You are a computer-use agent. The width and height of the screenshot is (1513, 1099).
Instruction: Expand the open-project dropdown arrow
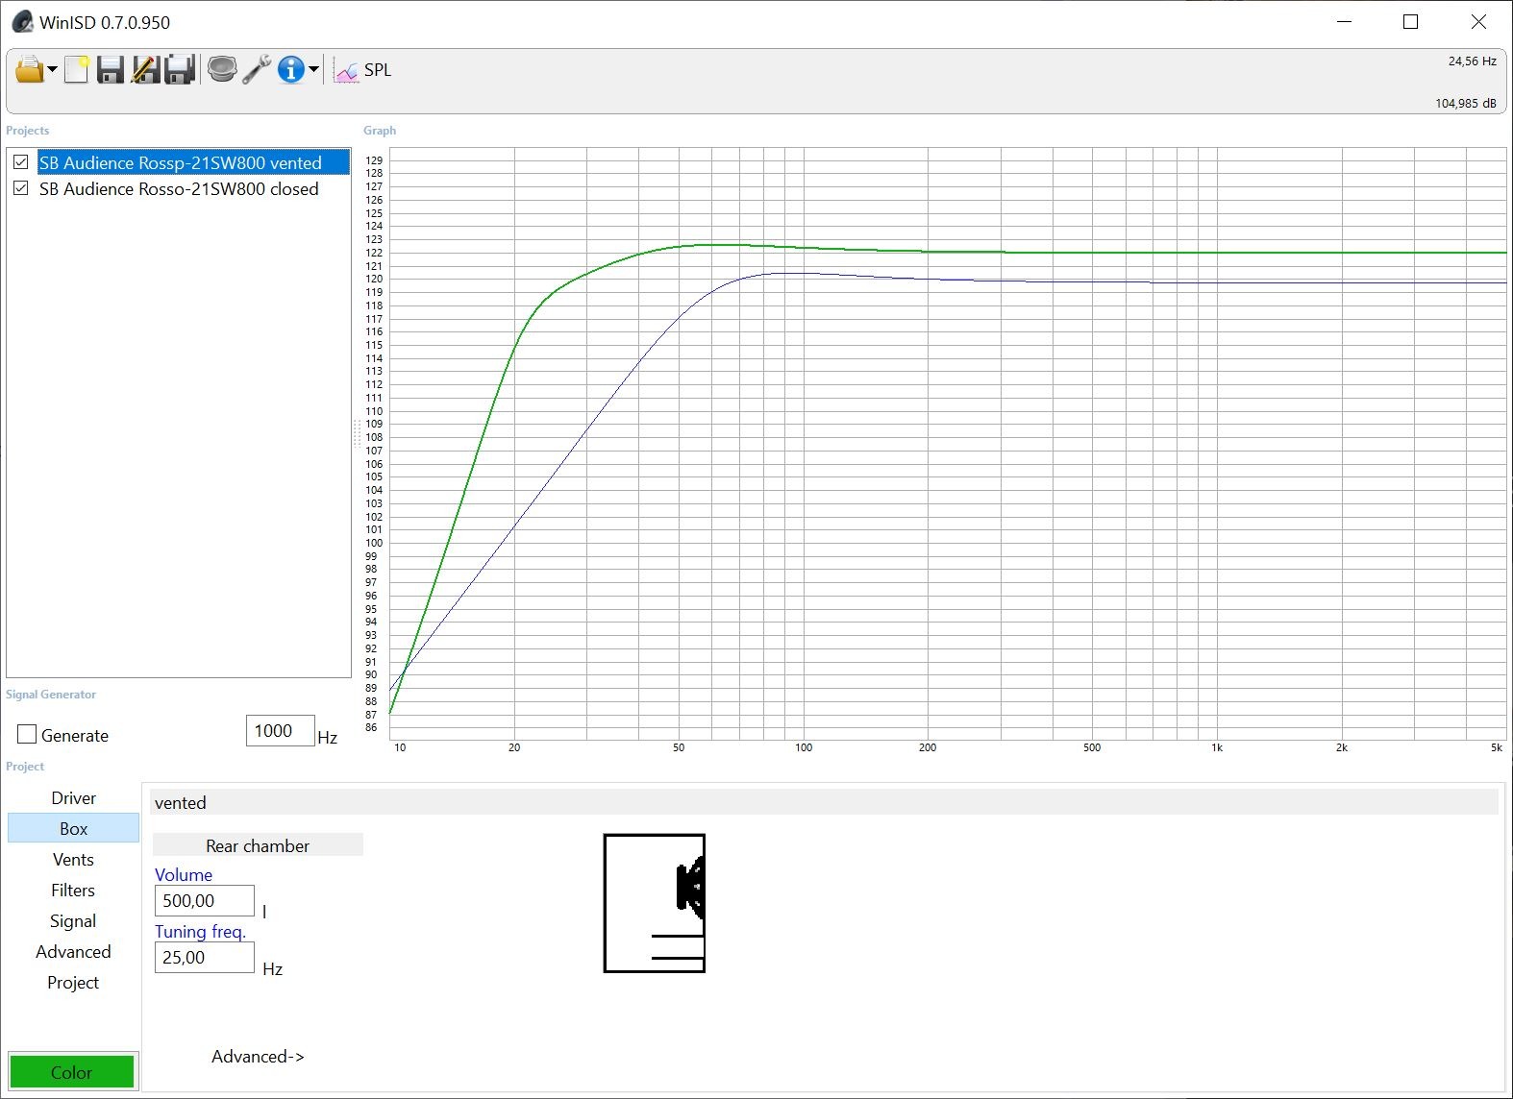coord(52,69)
